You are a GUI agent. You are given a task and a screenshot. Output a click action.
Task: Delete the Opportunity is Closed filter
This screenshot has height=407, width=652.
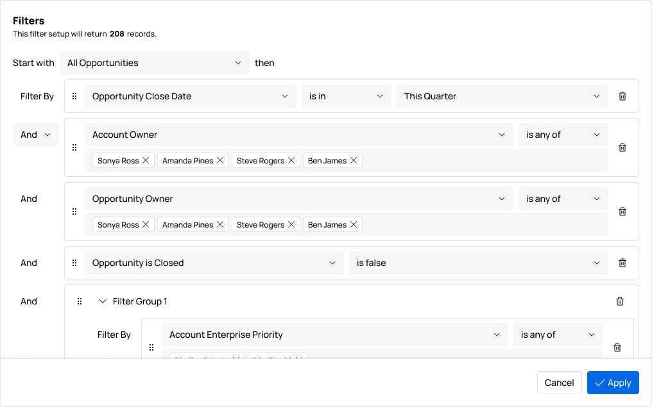[x=622, y=263]
